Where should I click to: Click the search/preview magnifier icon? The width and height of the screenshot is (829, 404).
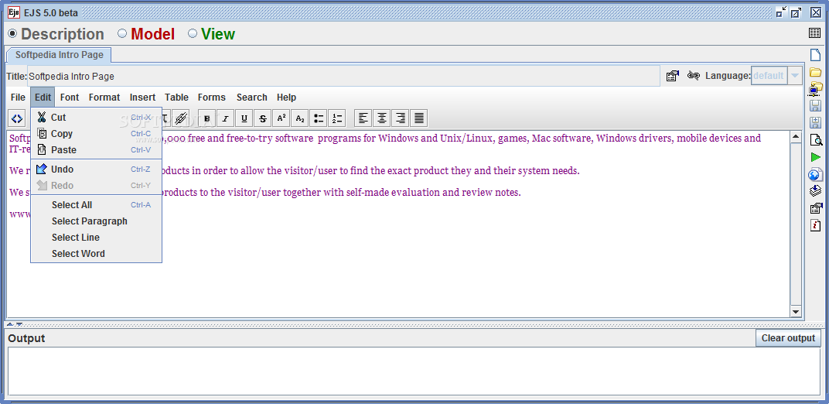816,139
